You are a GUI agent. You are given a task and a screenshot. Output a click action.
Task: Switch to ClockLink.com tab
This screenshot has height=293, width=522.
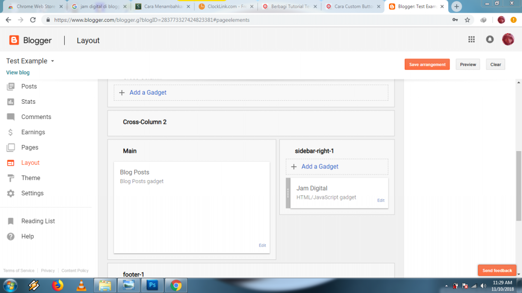click(226, 7)
